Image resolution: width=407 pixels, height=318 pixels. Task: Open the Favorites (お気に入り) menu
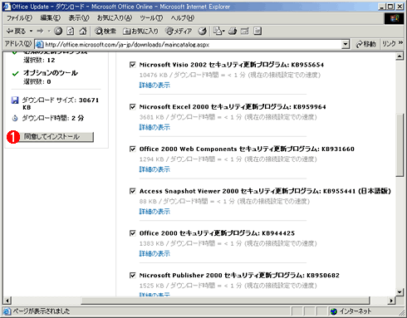pyautogui.click(x=115, y=18)
